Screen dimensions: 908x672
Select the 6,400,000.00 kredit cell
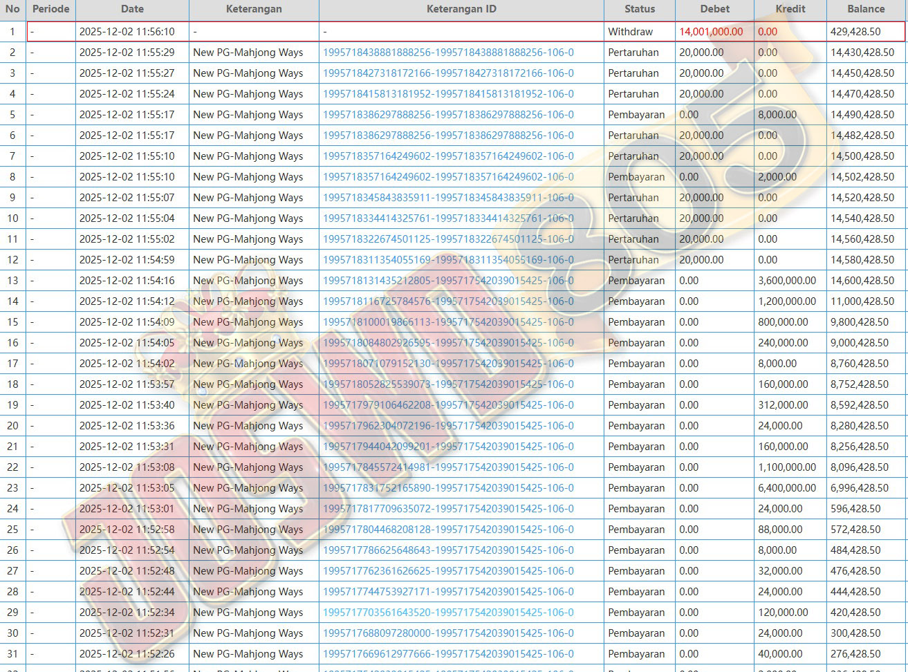click(x=787, y=488)
